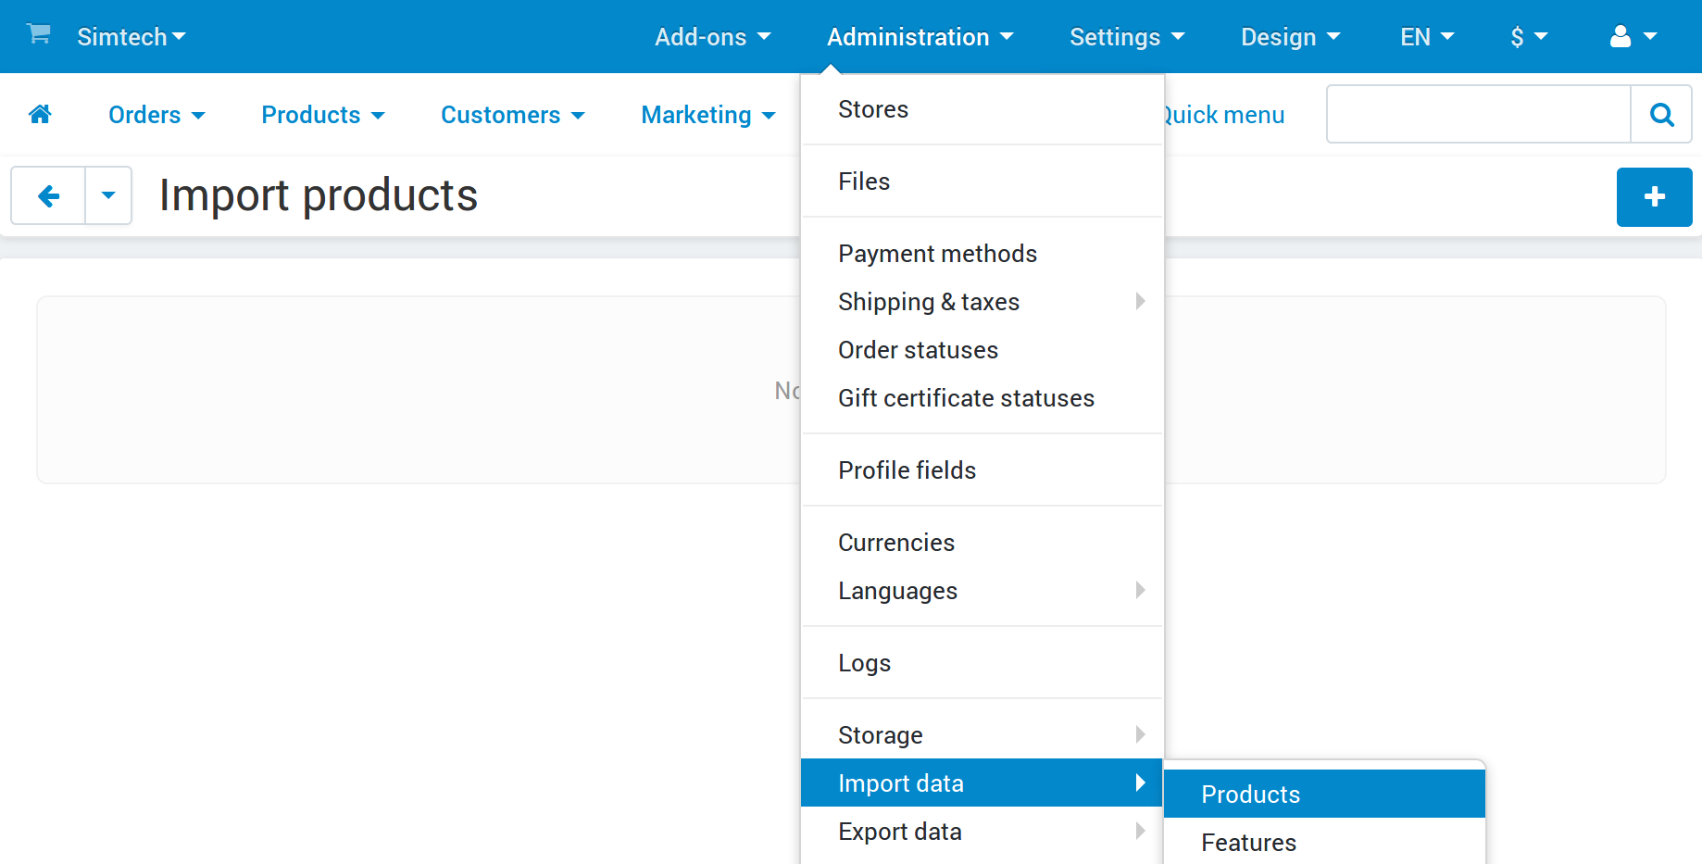
Task: Open the Products navigation menu
Action: coord(322,115)
